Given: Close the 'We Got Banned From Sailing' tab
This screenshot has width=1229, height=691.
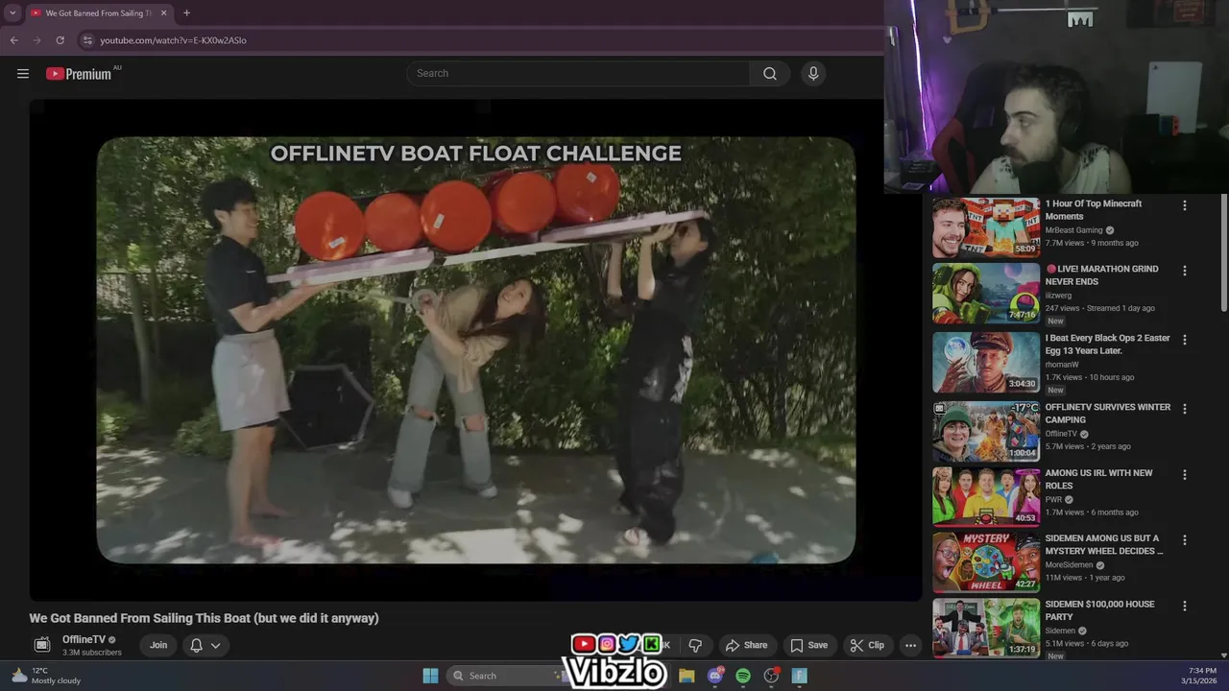Looking at the screenshot, I should click(x=164, y=13).
